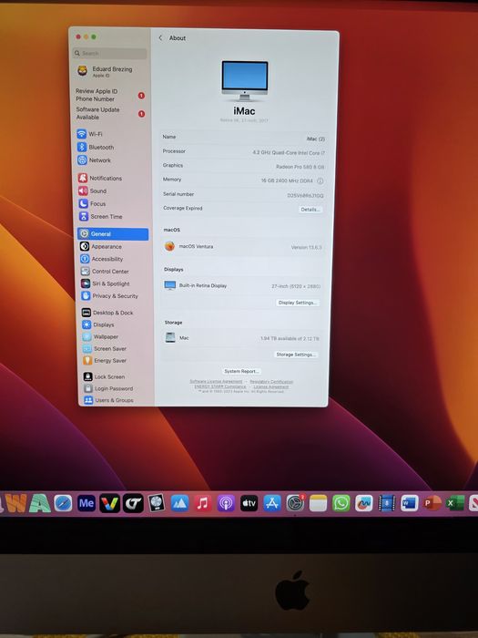Open Software Update Available notice
478x638 pixels.
pyautogui.click(x=110, y=114)
